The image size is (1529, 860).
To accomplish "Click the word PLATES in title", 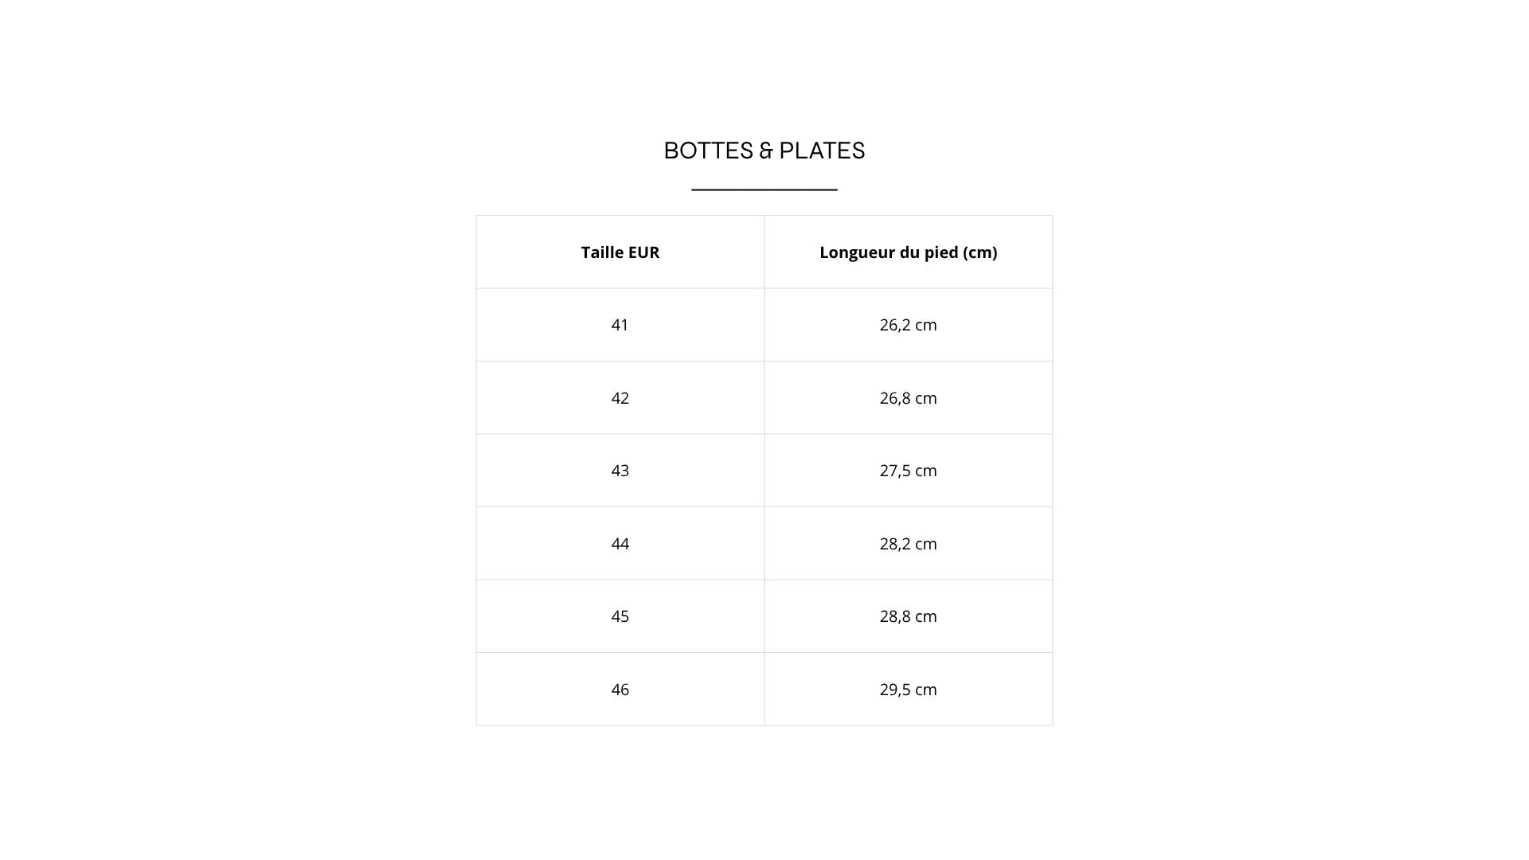I will pyautogui.click(x=821, y=150).
